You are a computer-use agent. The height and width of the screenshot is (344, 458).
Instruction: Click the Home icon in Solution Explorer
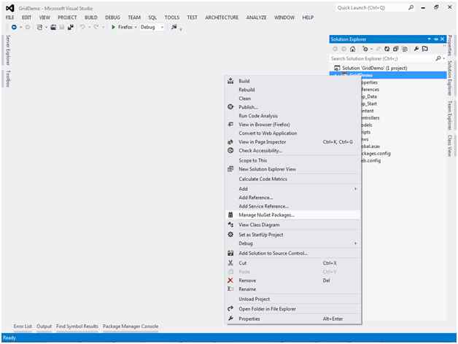[x=352, y=49]
